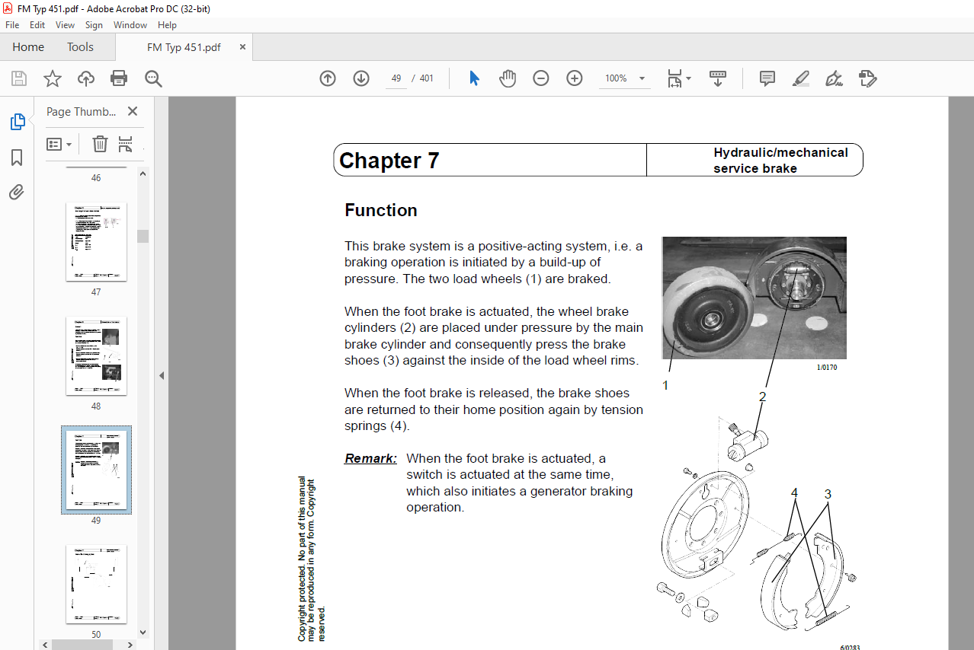The width and height of the screenshot is (974, 650).
Task: Click the print pages thumbnail icon
Action: (126, 144)
